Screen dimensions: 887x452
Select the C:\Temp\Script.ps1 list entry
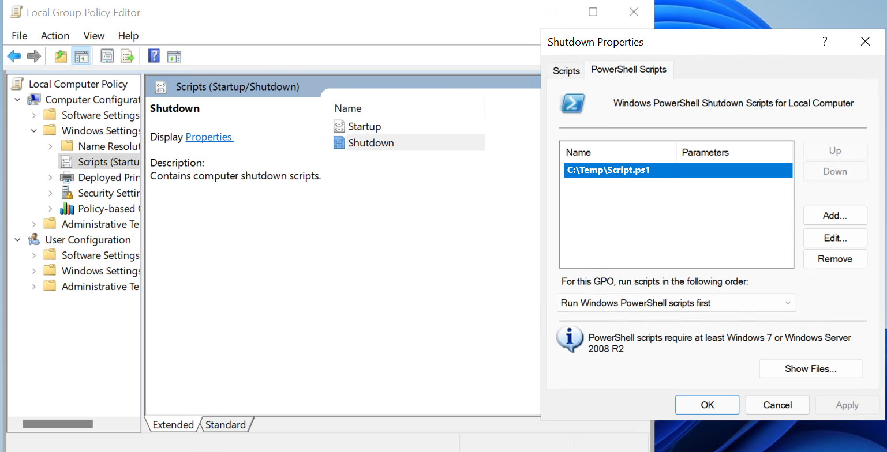point(678,170)
